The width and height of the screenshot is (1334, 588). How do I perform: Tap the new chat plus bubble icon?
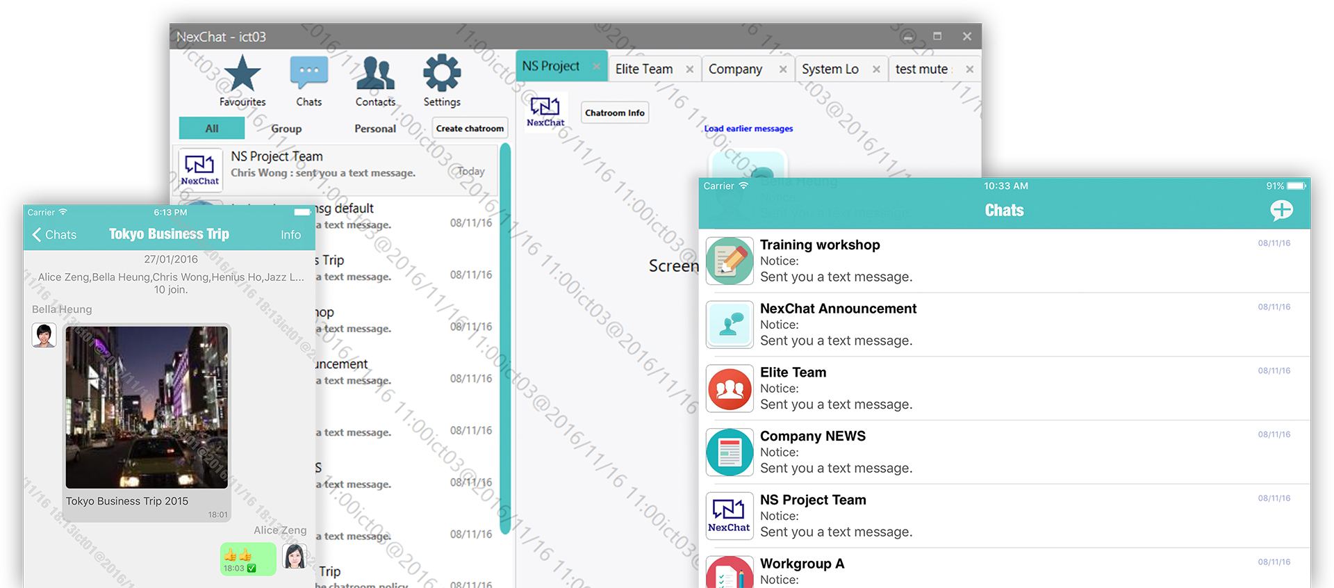tap(1281, 210)
